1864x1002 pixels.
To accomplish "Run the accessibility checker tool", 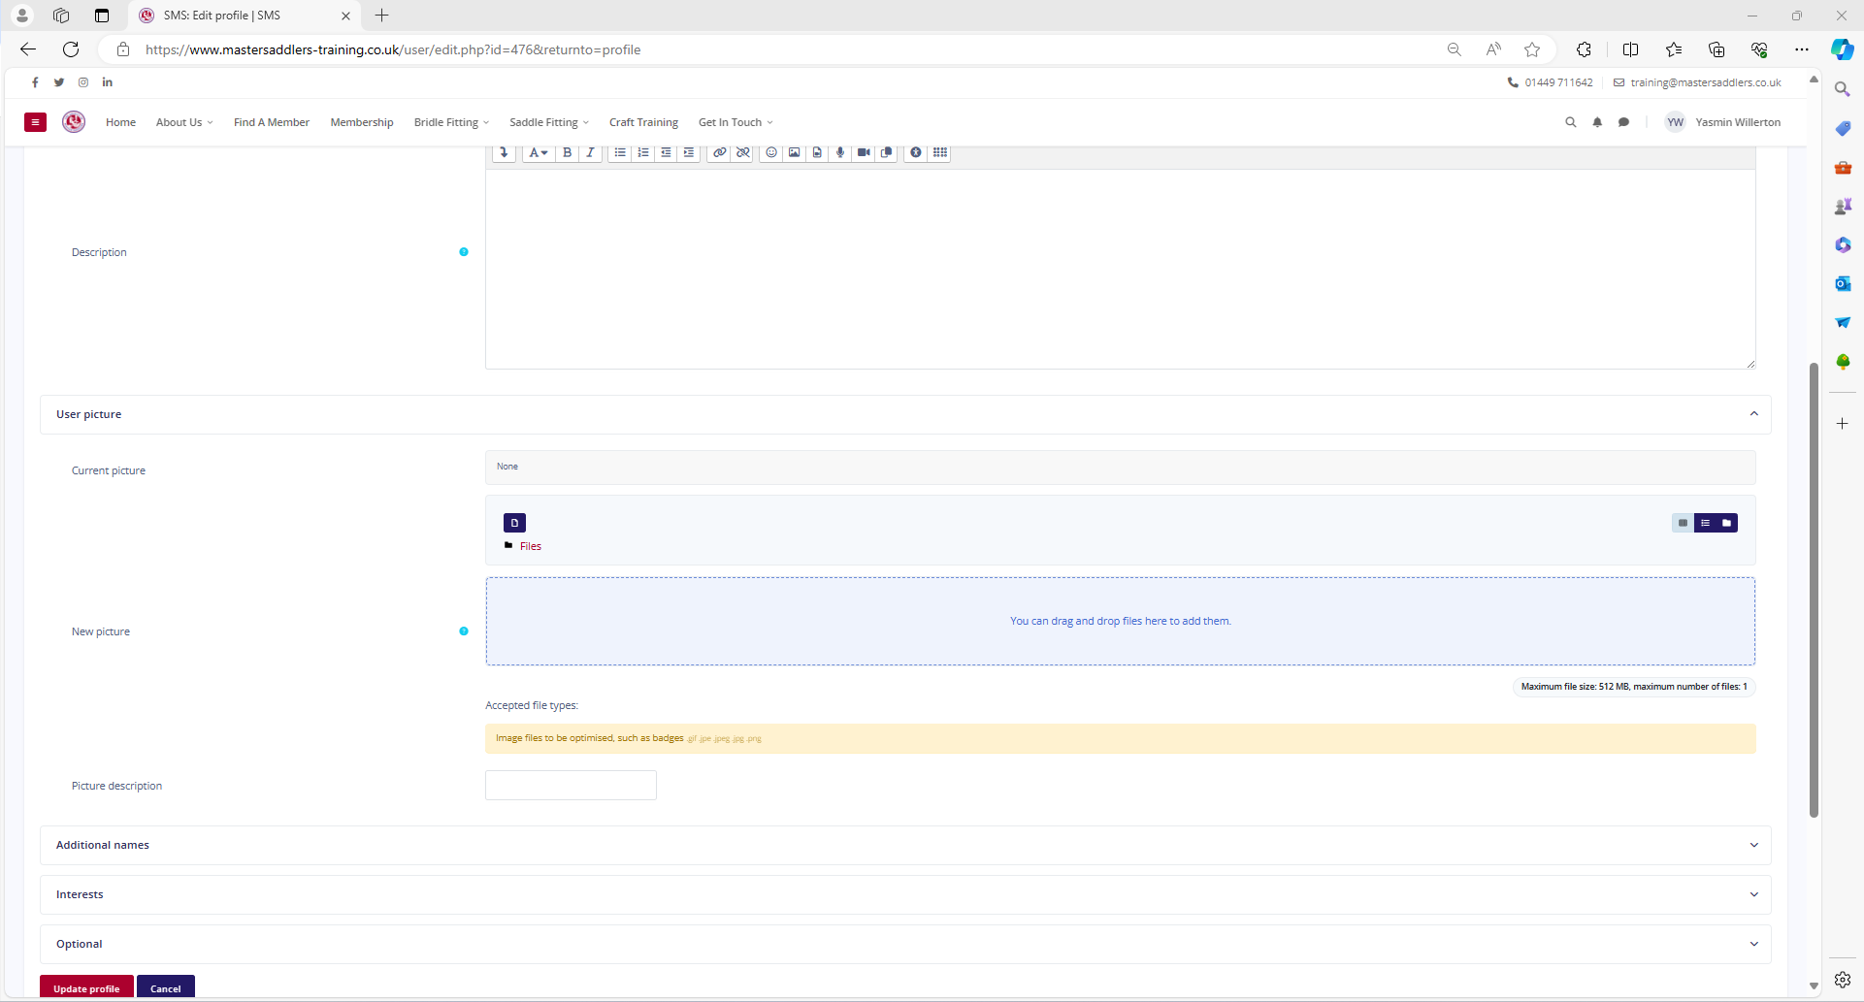I will click(916, 152).
